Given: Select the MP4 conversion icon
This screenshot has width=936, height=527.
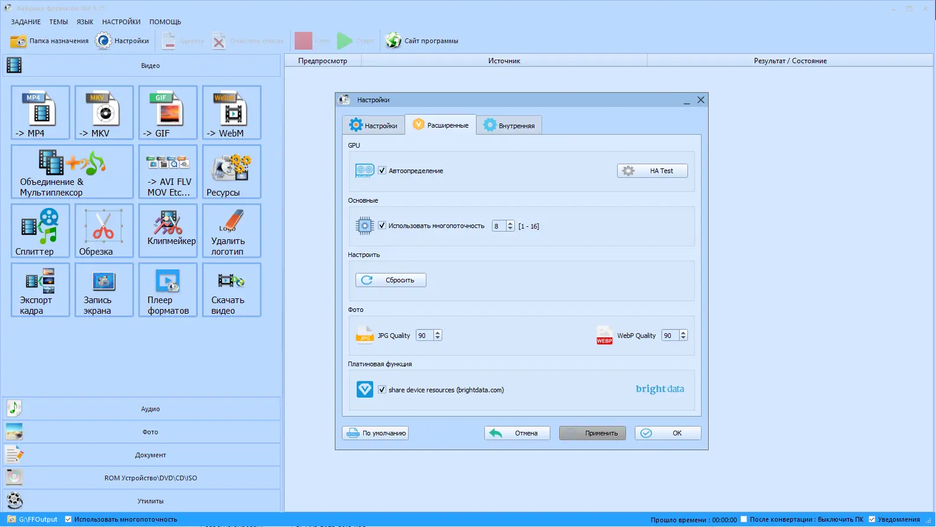Looking at the screenshot, I should point(40,112).
